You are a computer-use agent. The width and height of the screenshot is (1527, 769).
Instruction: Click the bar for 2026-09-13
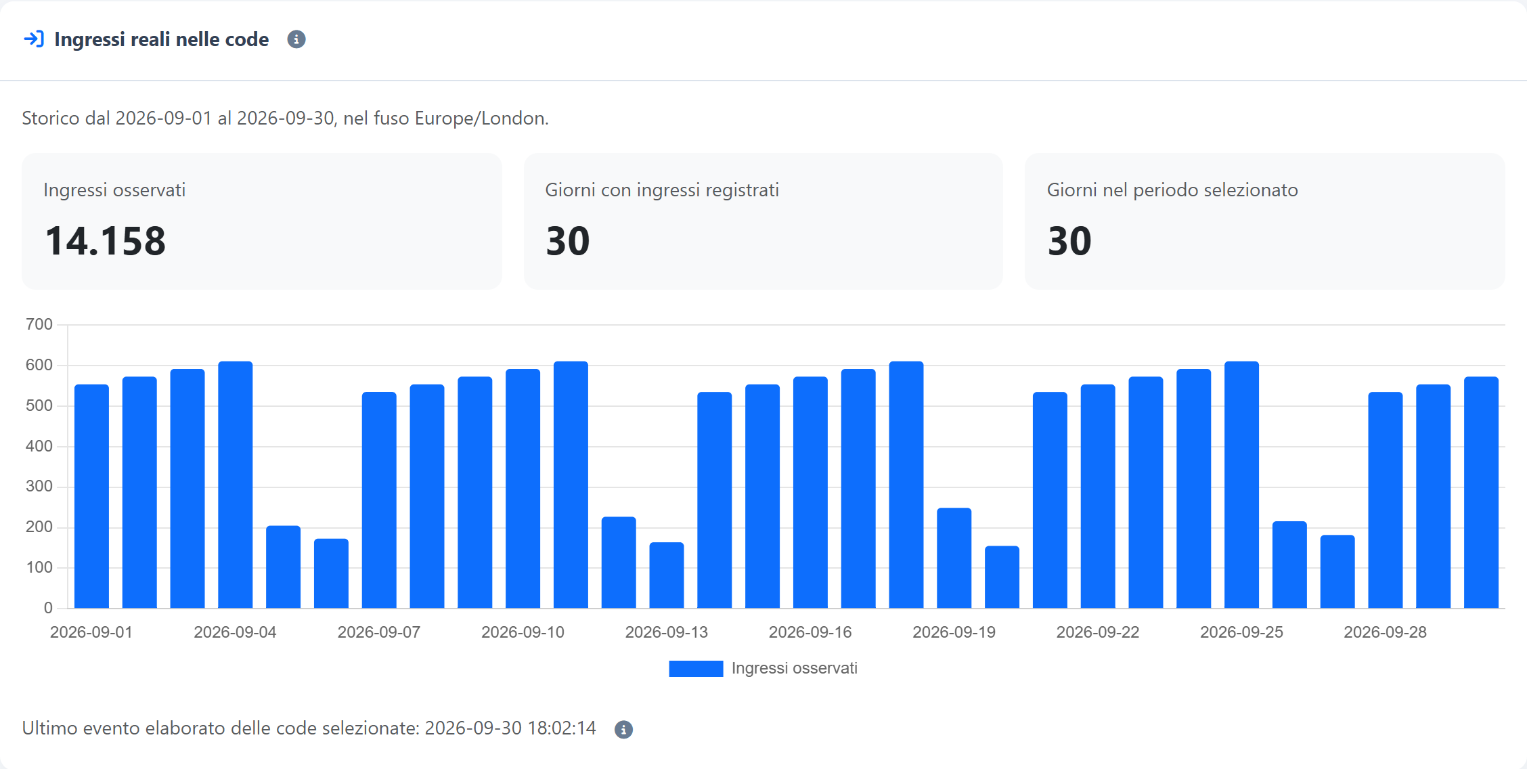(x=667, y=575)
